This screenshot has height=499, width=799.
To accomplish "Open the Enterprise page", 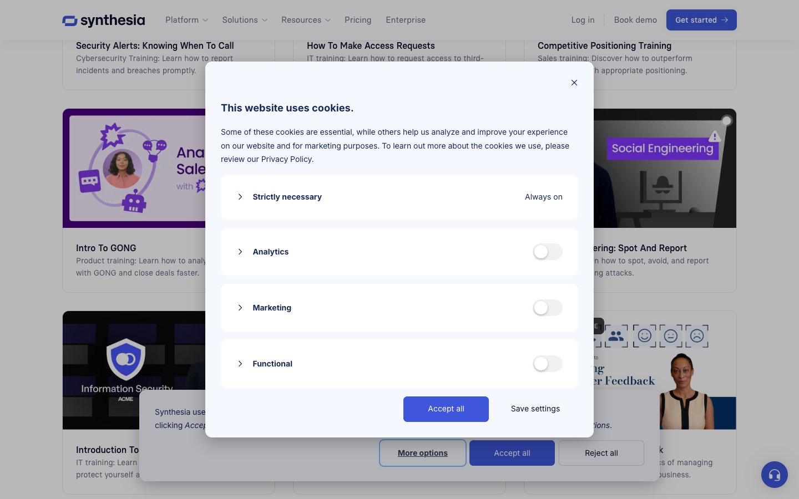I will [406, 20].
